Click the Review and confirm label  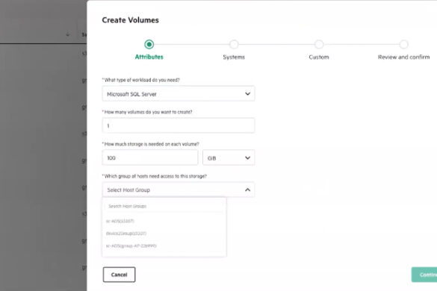[404, 57]
